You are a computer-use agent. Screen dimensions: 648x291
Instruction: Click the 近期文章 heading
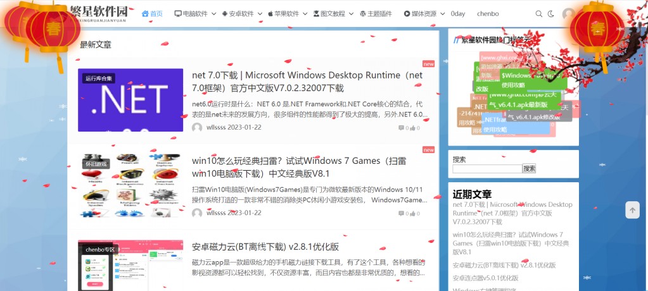[472, 194]
